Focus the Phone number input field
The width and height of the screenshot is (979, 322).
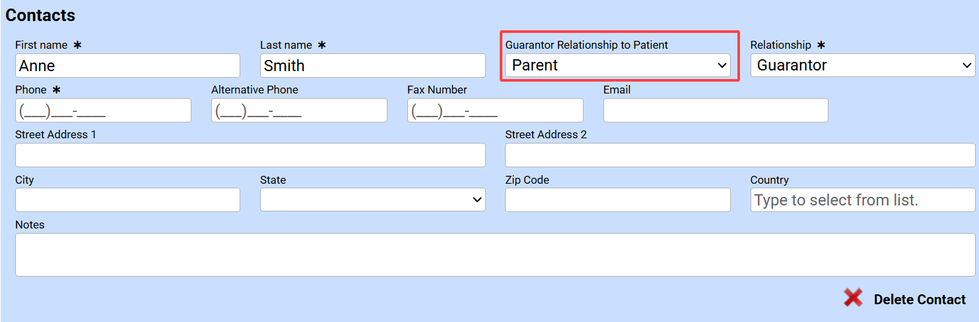pyautogui.click(x=103, y=111)
